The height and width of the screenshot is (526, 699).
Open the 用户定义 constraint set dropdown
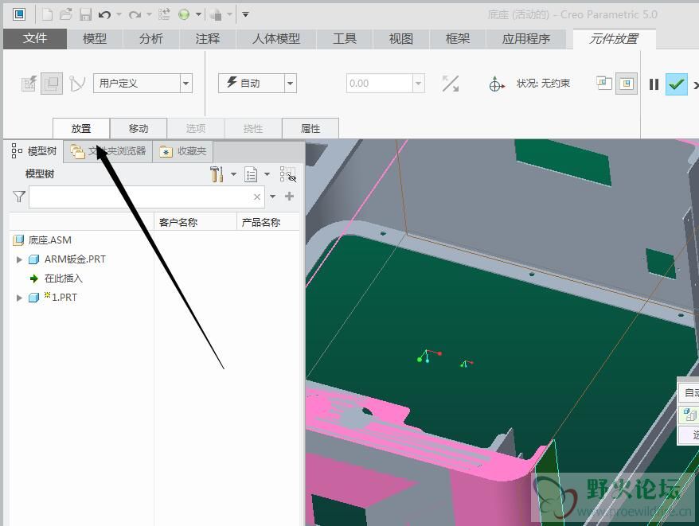(185, 84)
